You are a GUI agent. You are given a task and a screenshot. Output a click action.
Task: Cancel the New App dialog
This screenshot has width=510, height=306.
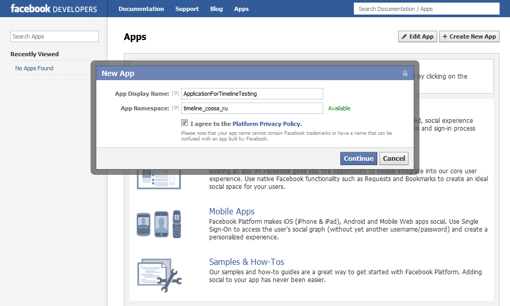click(x=394, y=158)
